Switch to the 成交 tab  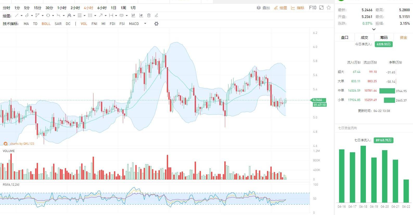(x=364, y=37)
